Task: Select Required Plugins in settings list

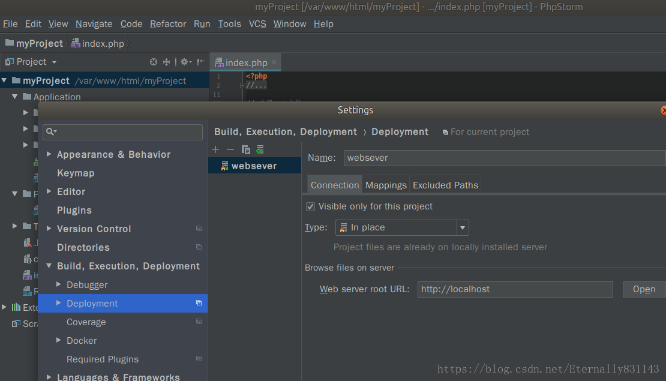Action: click(103, 359)
